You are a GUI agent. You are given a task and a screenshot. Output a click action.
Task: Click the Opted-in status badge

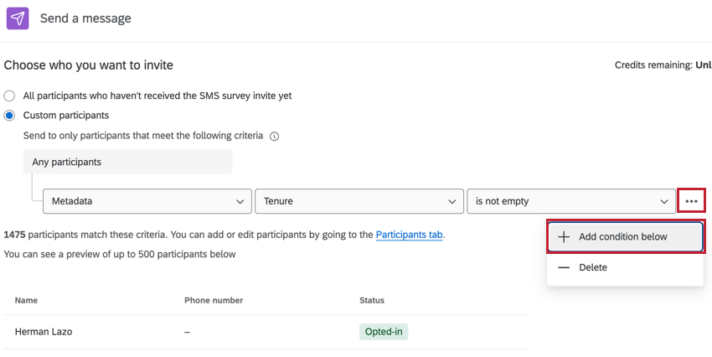coord(384,332)
